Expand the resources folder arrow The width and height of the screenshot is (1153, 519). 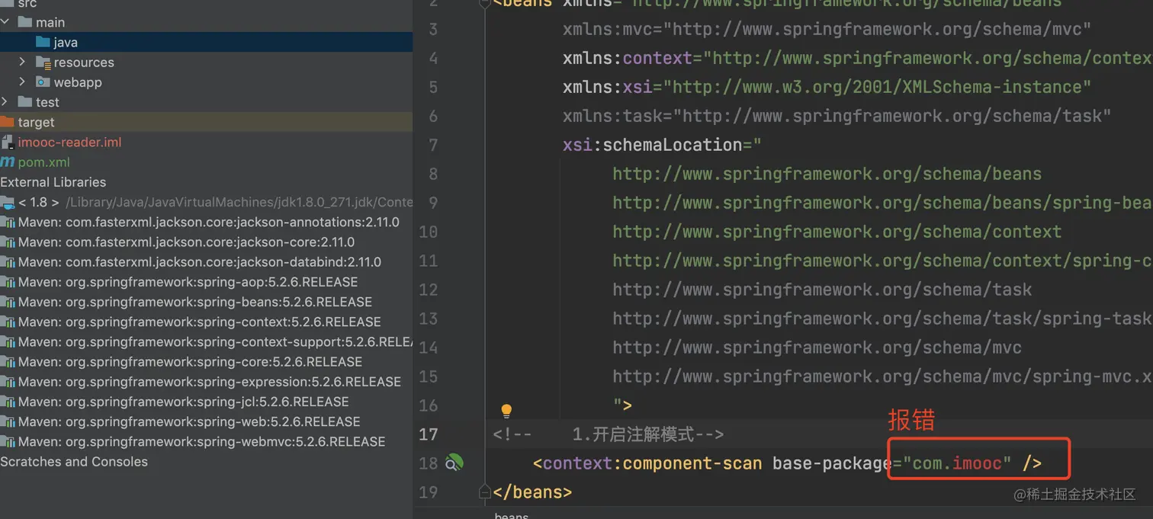[22, 62]
